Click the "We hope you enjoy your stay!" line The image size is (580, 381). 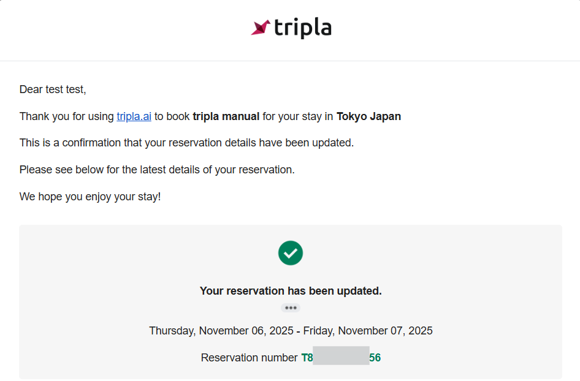tap(90, 197)
